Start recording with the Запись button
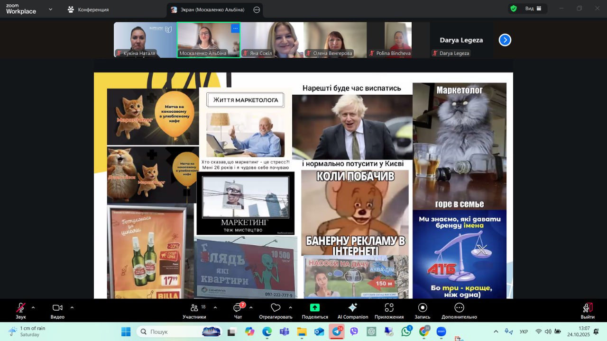Image resolution: width=607 pixels, height=341 pixels. (x=423, y=311)
